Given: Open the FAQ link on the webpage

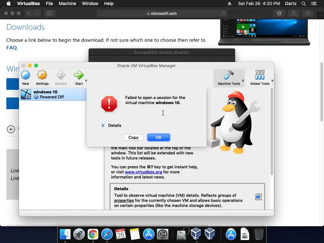Looking at the screenshot, I should coord(12,47).
